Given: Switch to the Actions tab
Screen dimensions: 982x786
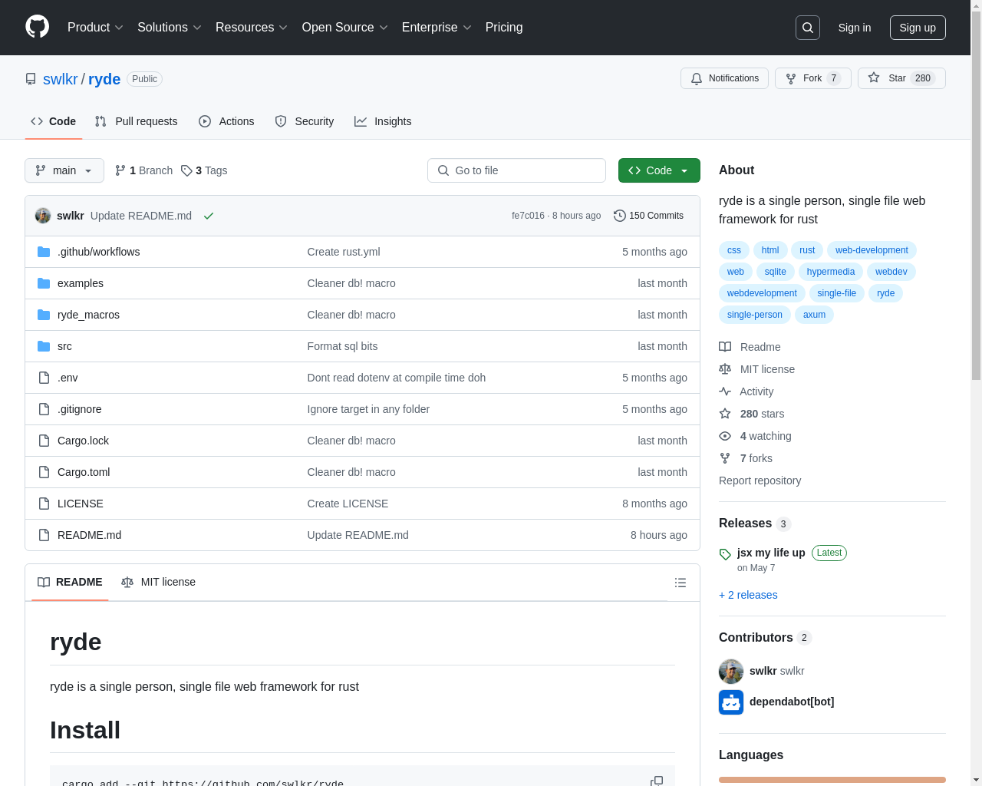Looking at the screenshot, I should click(226, 121).
